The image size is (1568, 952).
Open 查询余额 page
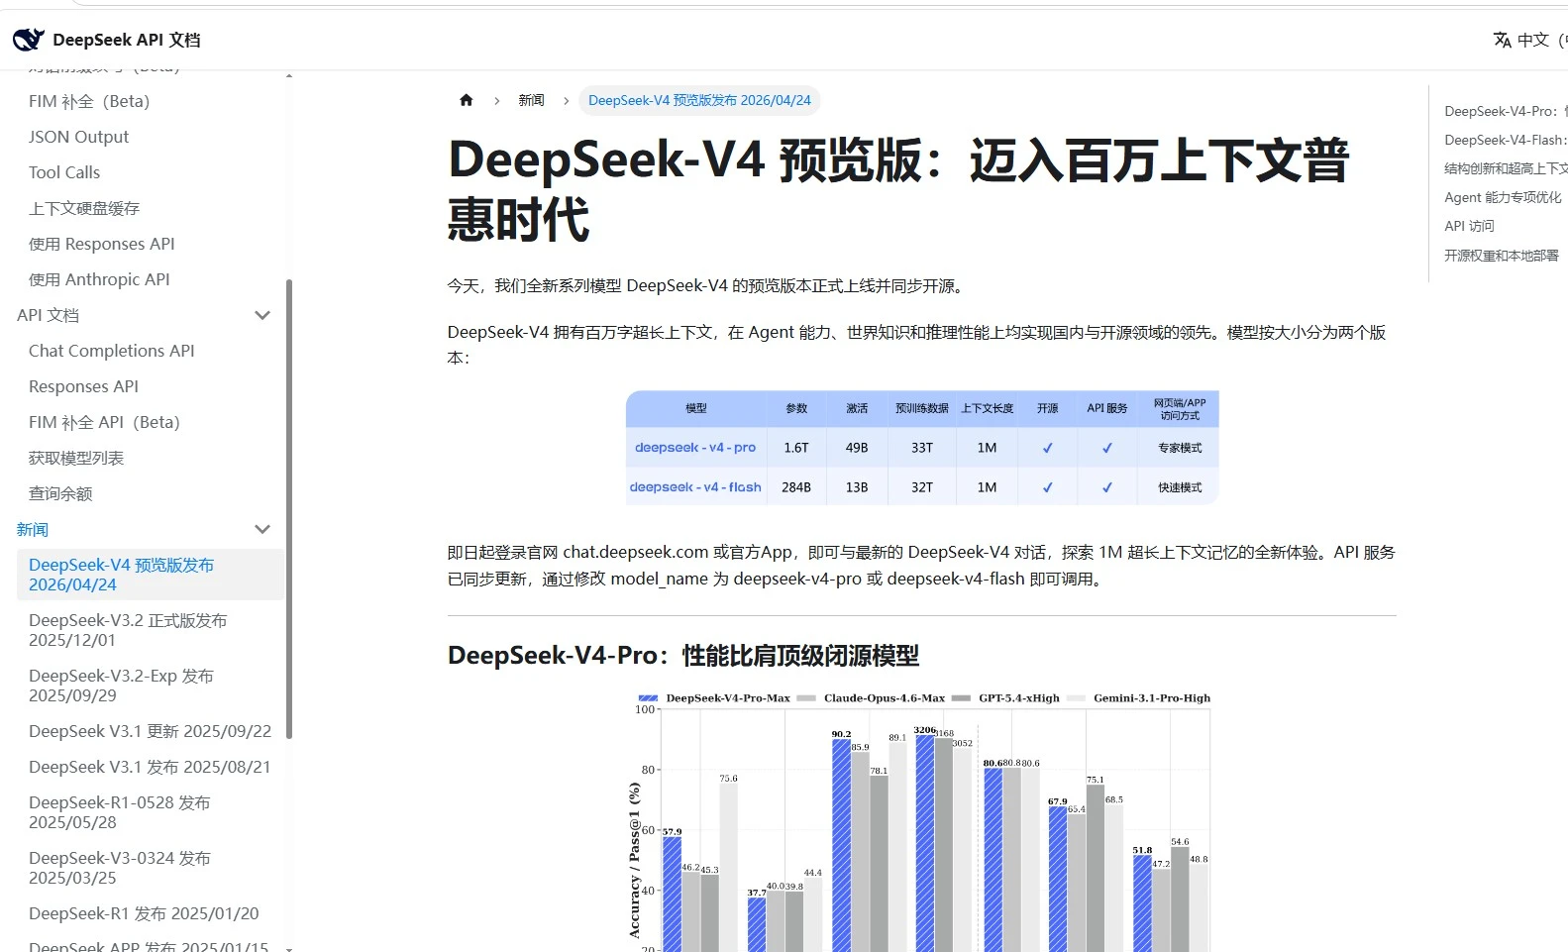[60, 493]
